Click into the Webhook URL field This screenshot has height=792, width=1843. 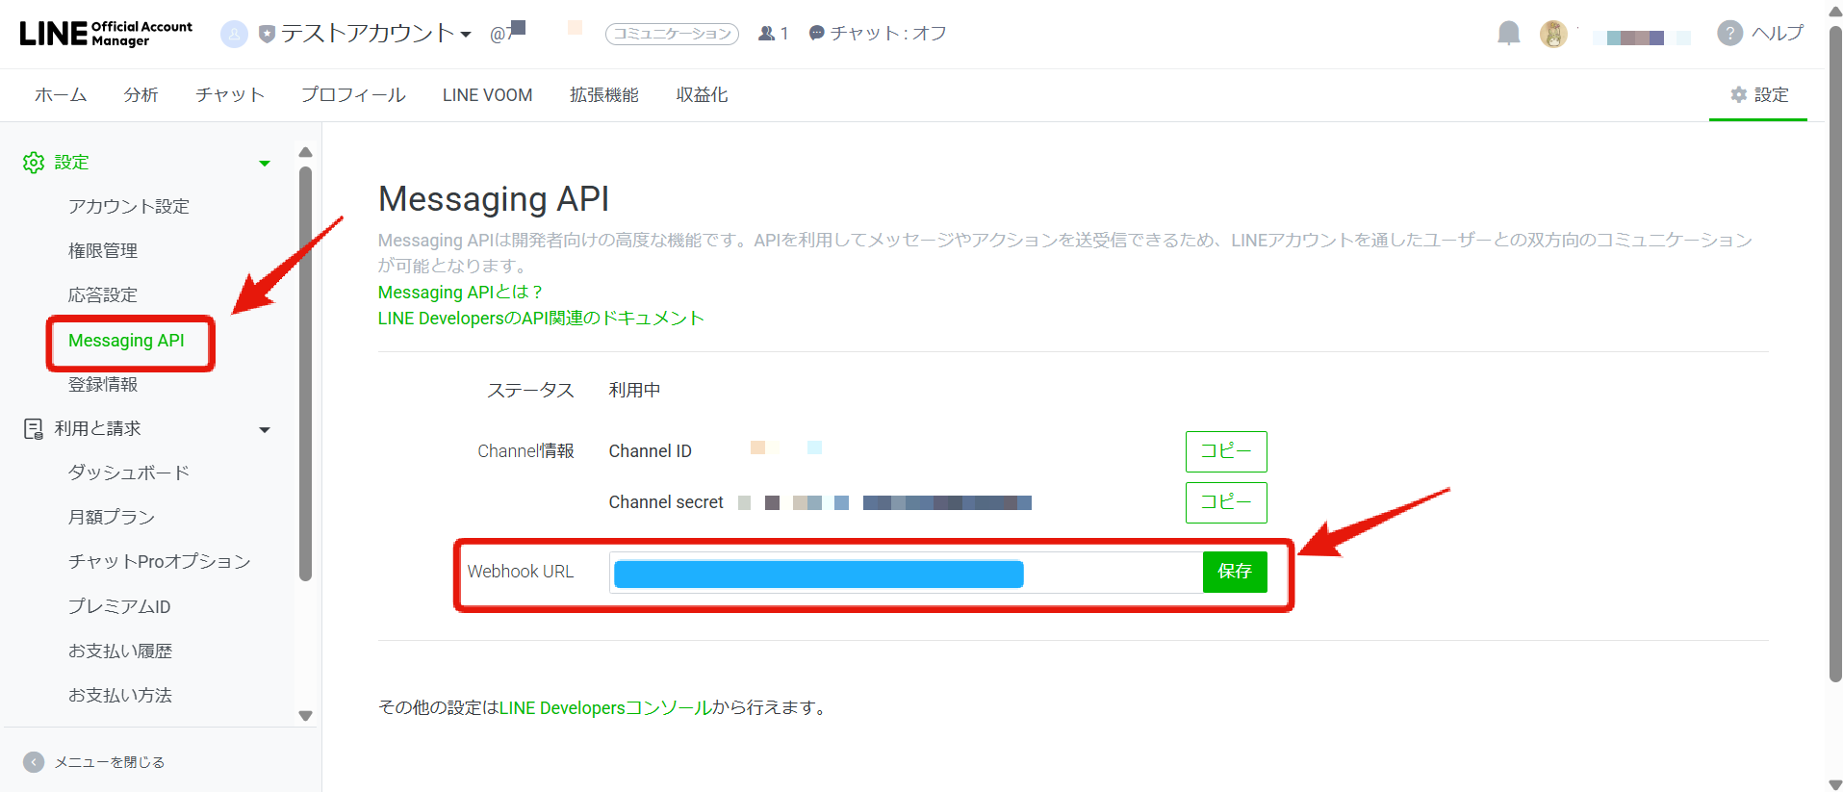point(906,573)
